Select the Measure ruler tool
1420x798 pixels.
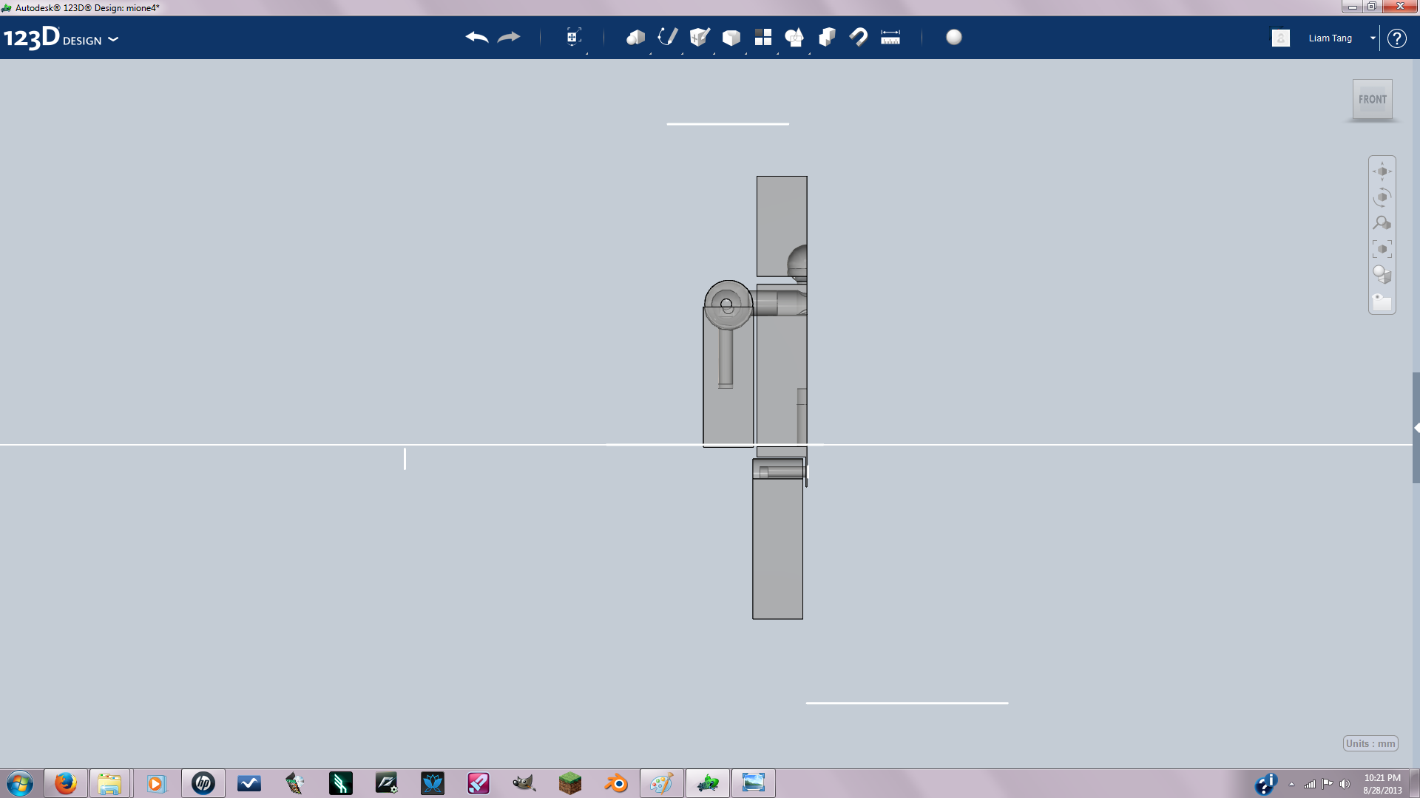point(890,37)
